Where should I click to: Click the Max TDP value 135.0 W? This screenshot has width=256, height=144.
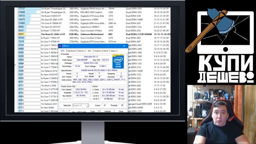pos(105,60)
